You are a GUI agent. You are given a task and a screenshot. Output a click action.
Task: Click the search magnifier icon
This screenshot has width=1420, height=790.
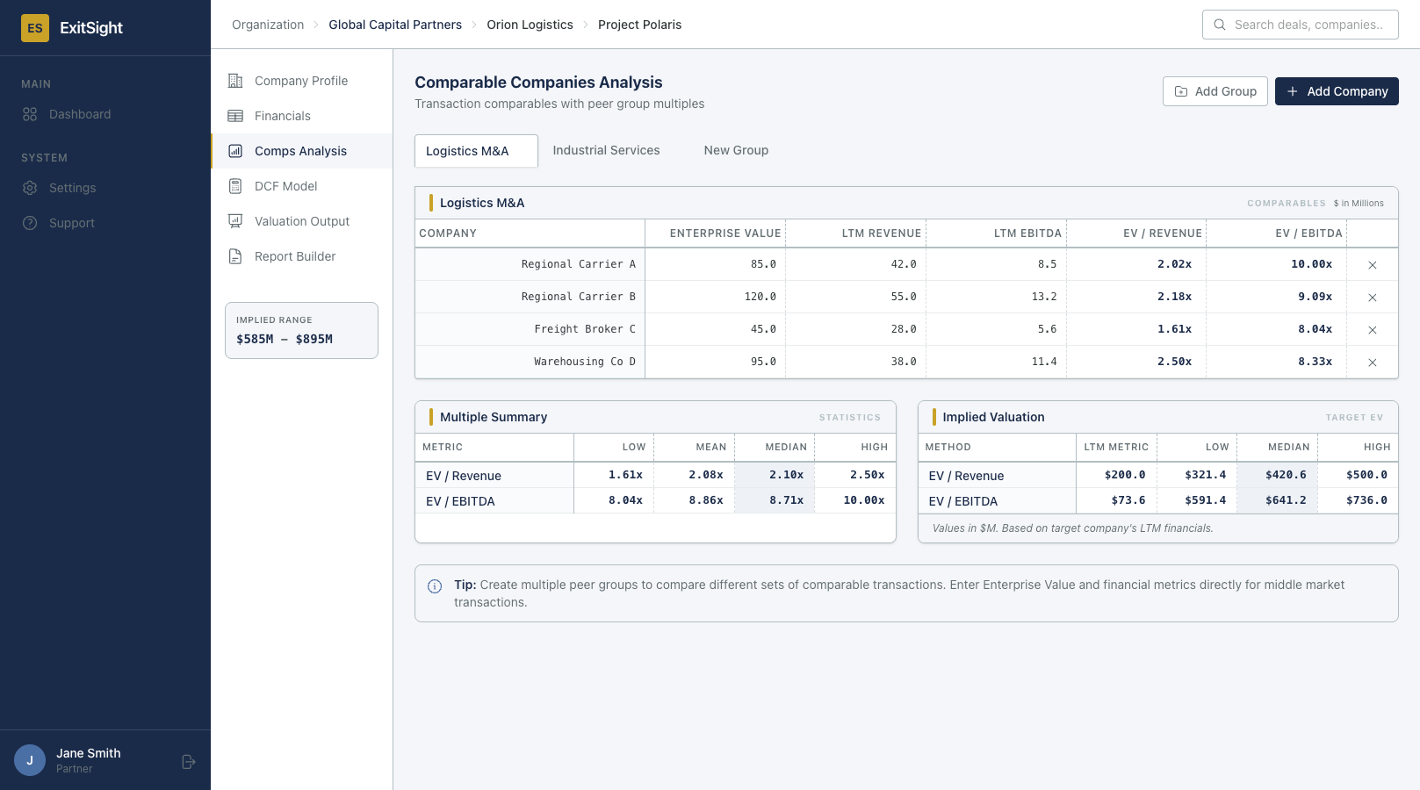click(x=1220, y=25)
